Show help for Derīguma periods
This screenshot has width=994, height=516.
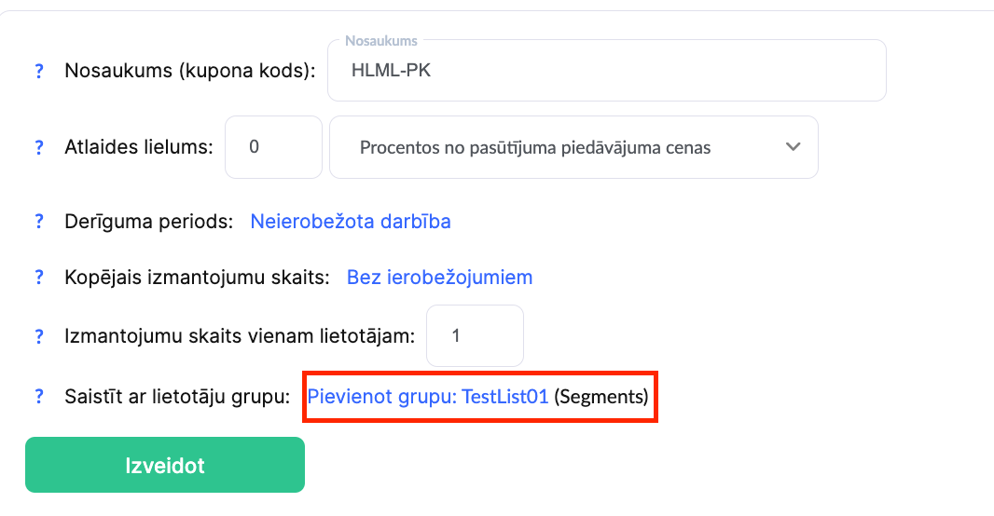39,222
